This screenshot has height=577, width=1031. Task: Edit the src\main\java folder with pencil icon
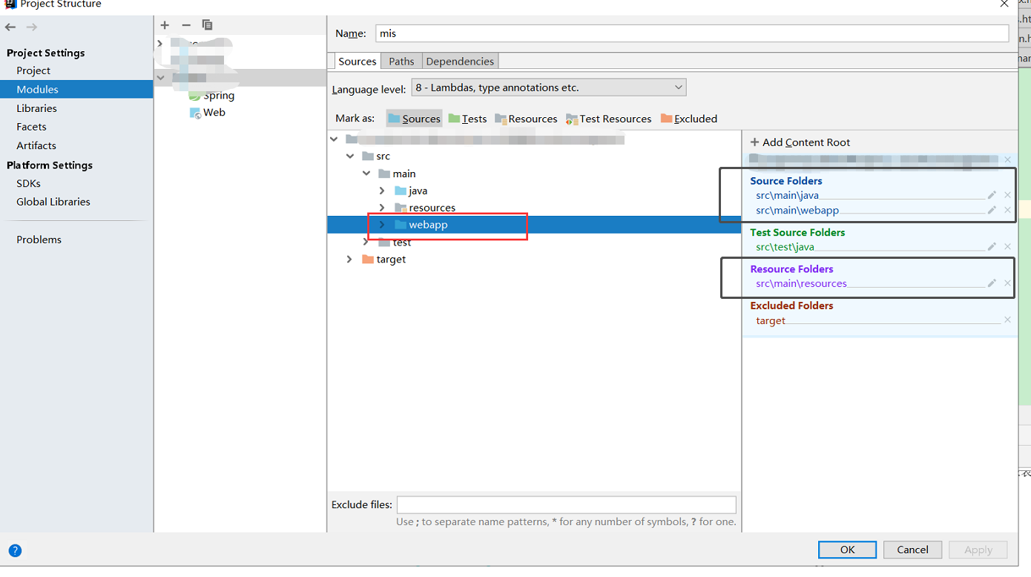click(992, 195)
